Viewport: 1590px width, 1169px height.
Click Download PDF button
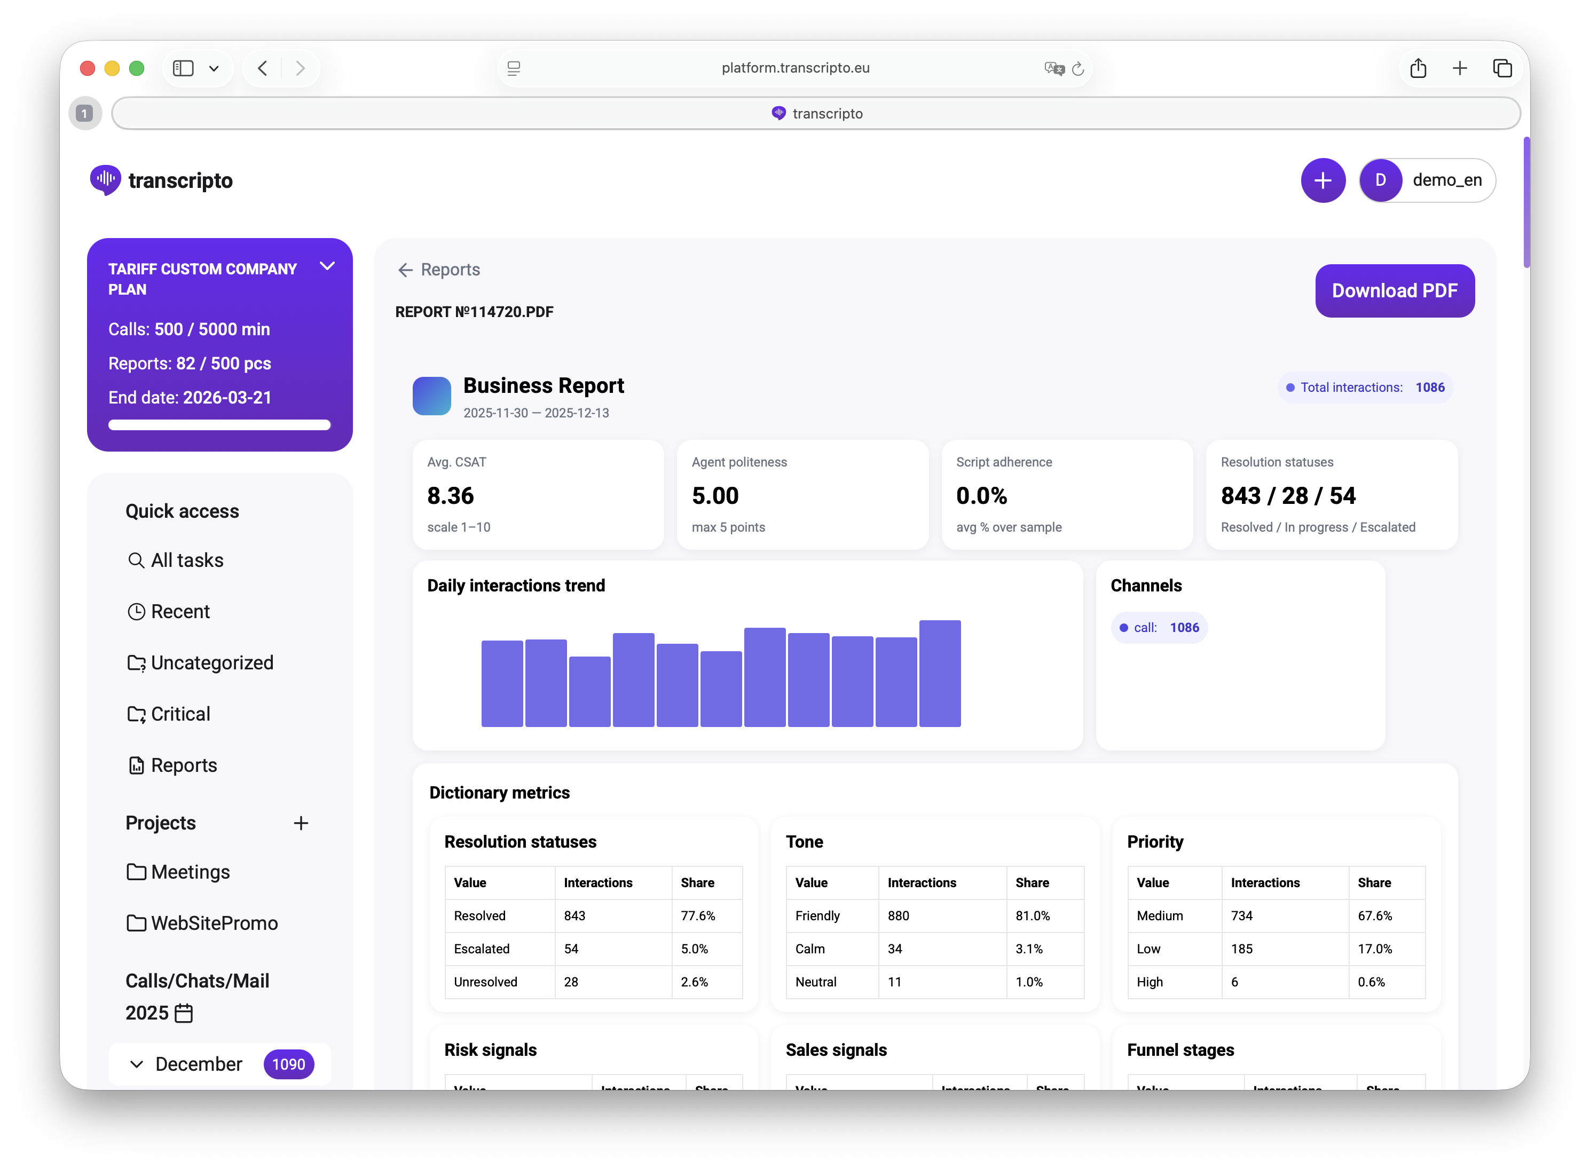tap(1394, 291)
